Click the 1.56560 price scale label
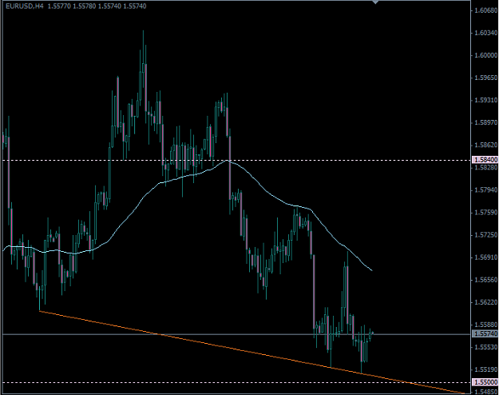 pyautogui.click(x=485, y=280)
